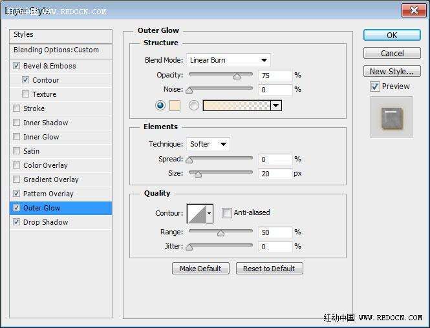Click the gradient preview bar

[237, 105]
